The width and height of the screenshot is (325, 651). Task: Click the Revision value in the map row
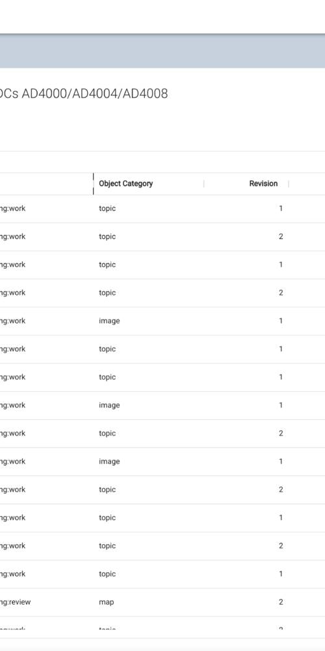[281, 602]
